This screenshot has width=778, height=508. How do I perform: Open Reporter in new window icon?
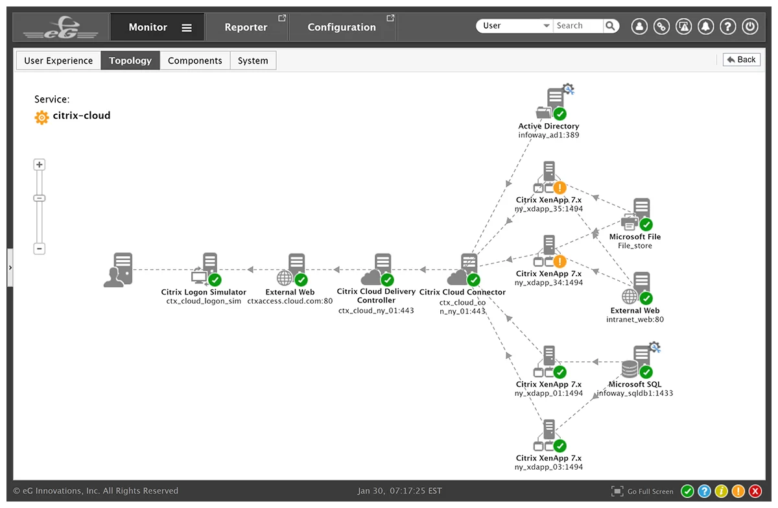click(x=282, y=18)
